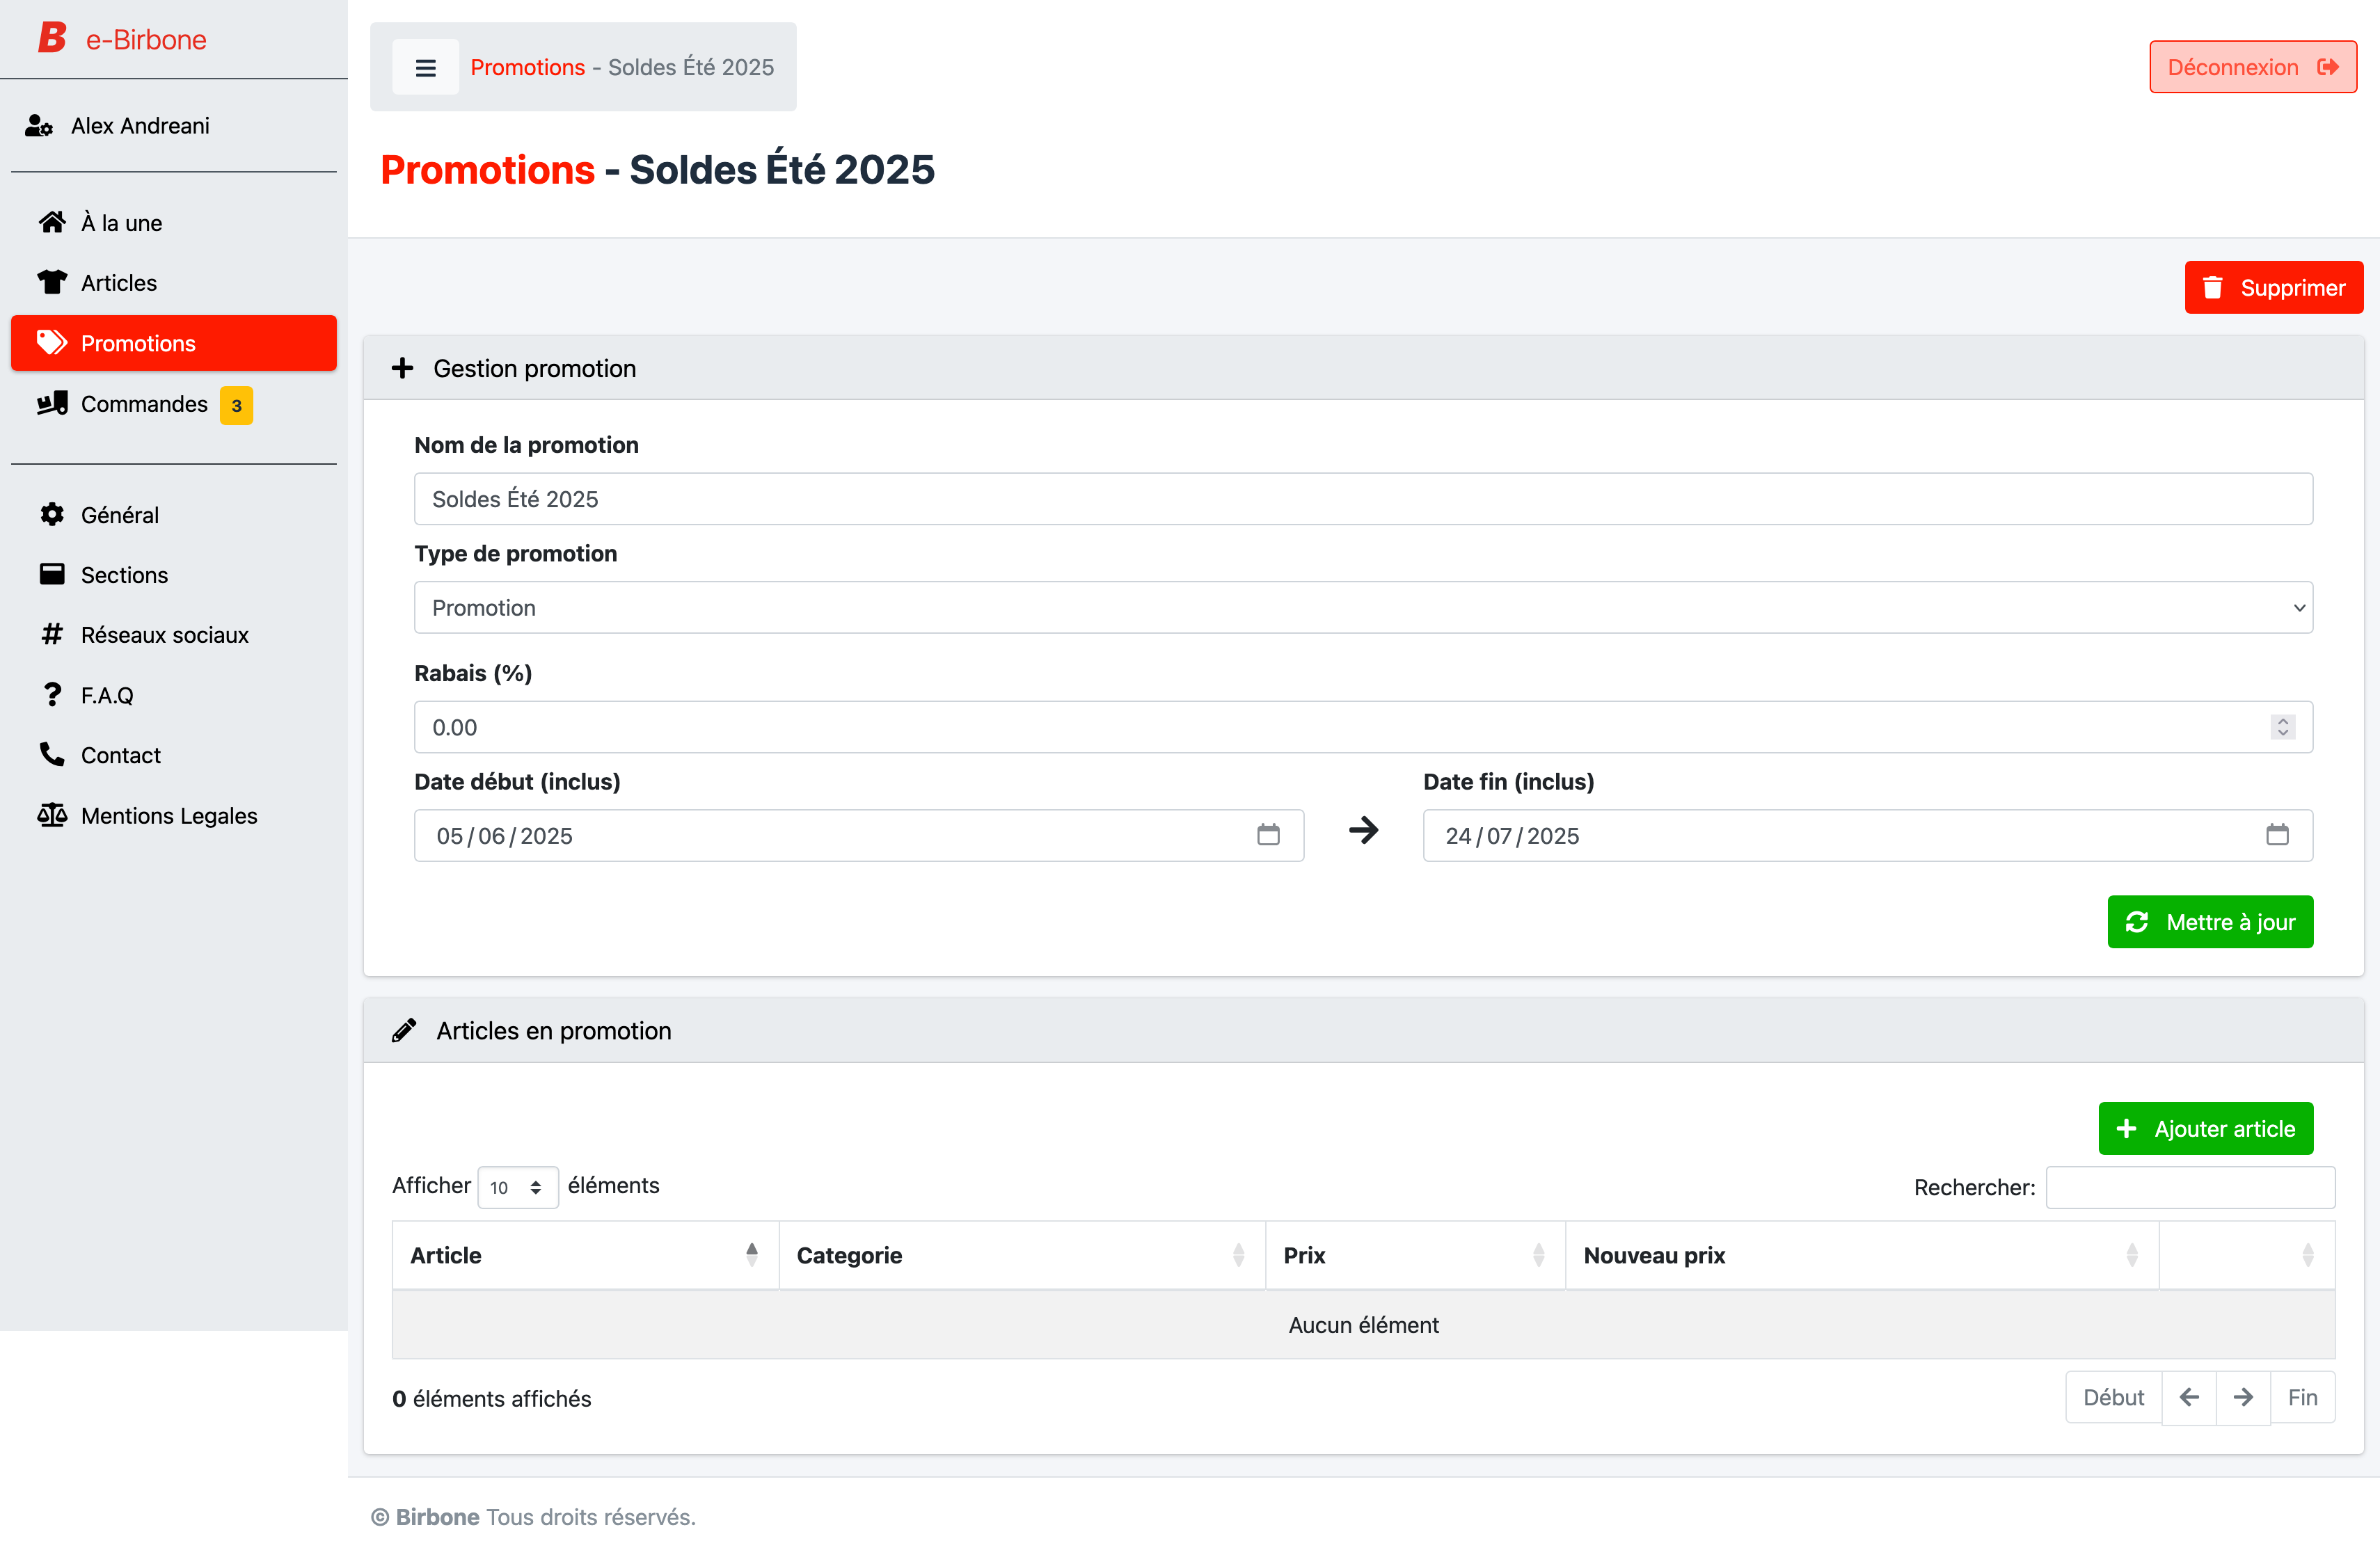Open the Articles section

coord(173,283)
